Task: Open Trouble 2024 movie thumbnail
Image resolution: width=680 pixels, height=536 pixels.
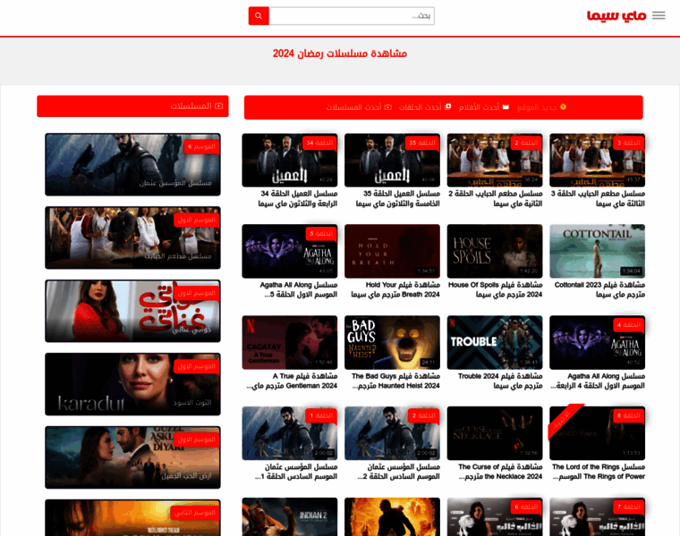Action: (x=495, y=342)
